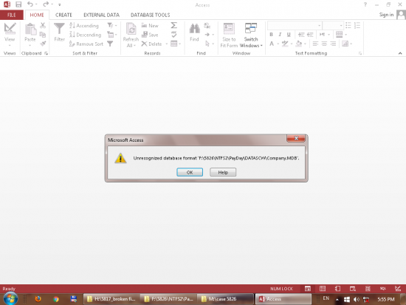Click the numbered list icon
Image resolution: width=406 pixels, height=305 pixels.
(x=357, y=25)
